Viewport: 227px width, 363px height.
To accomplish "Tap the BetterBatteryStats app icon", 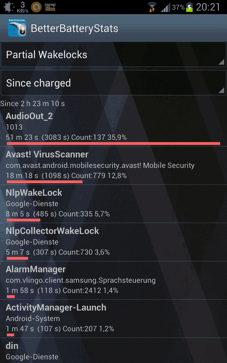I will point(17,28).
